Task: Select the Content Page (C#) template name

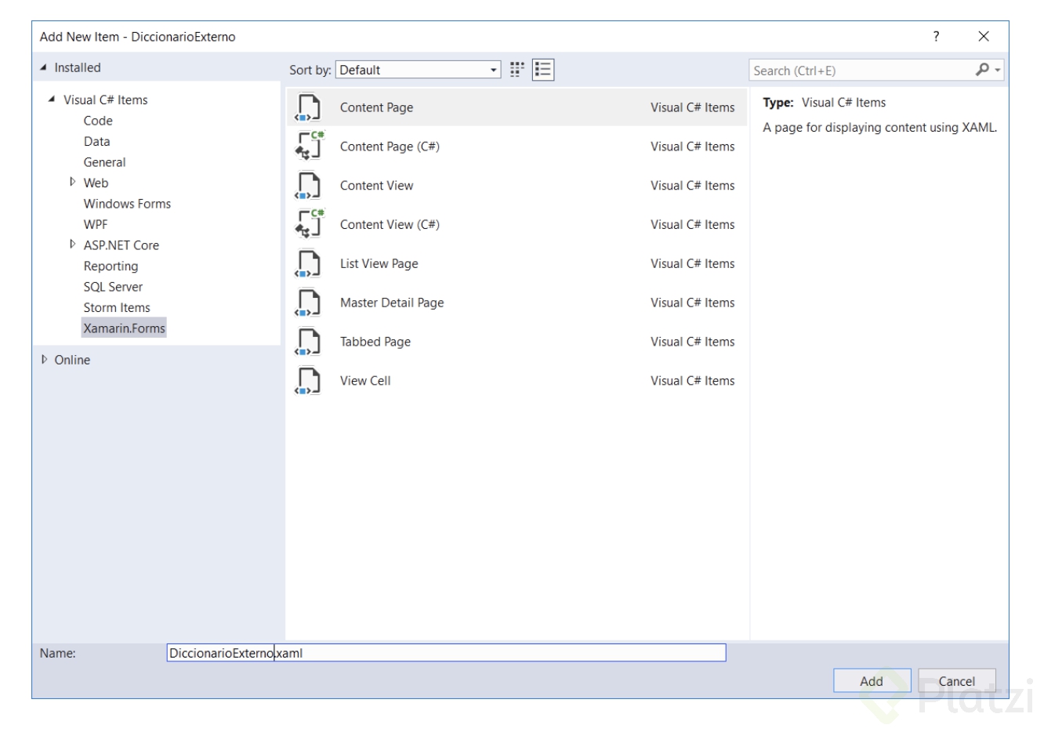Action: (x=390, y=147)
